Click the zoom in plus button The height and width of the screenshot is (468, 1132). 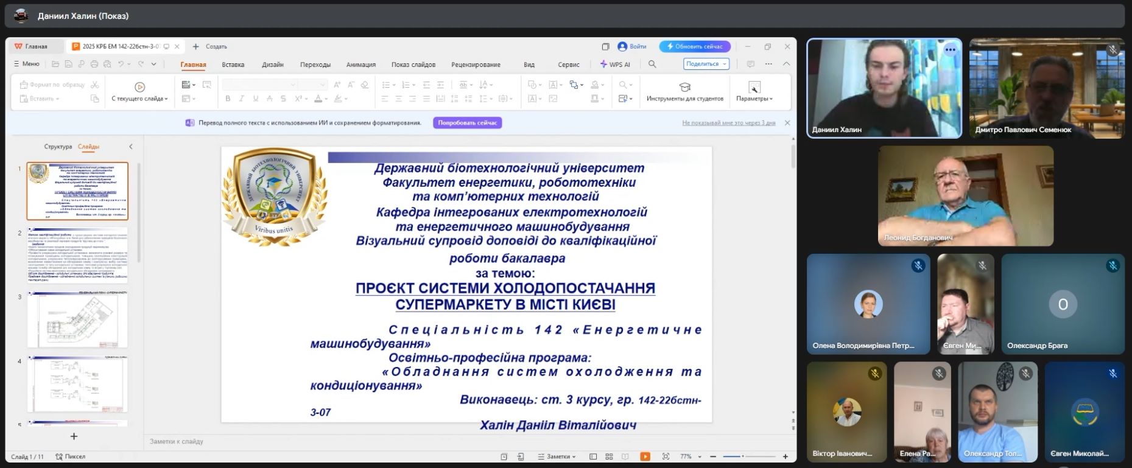pos(786,456)
